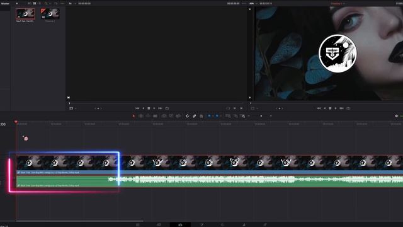This screenshot has width=403, height=227.
Task: Toggle loop playback in timeline viewer
Action: click(x=348, y=108)
